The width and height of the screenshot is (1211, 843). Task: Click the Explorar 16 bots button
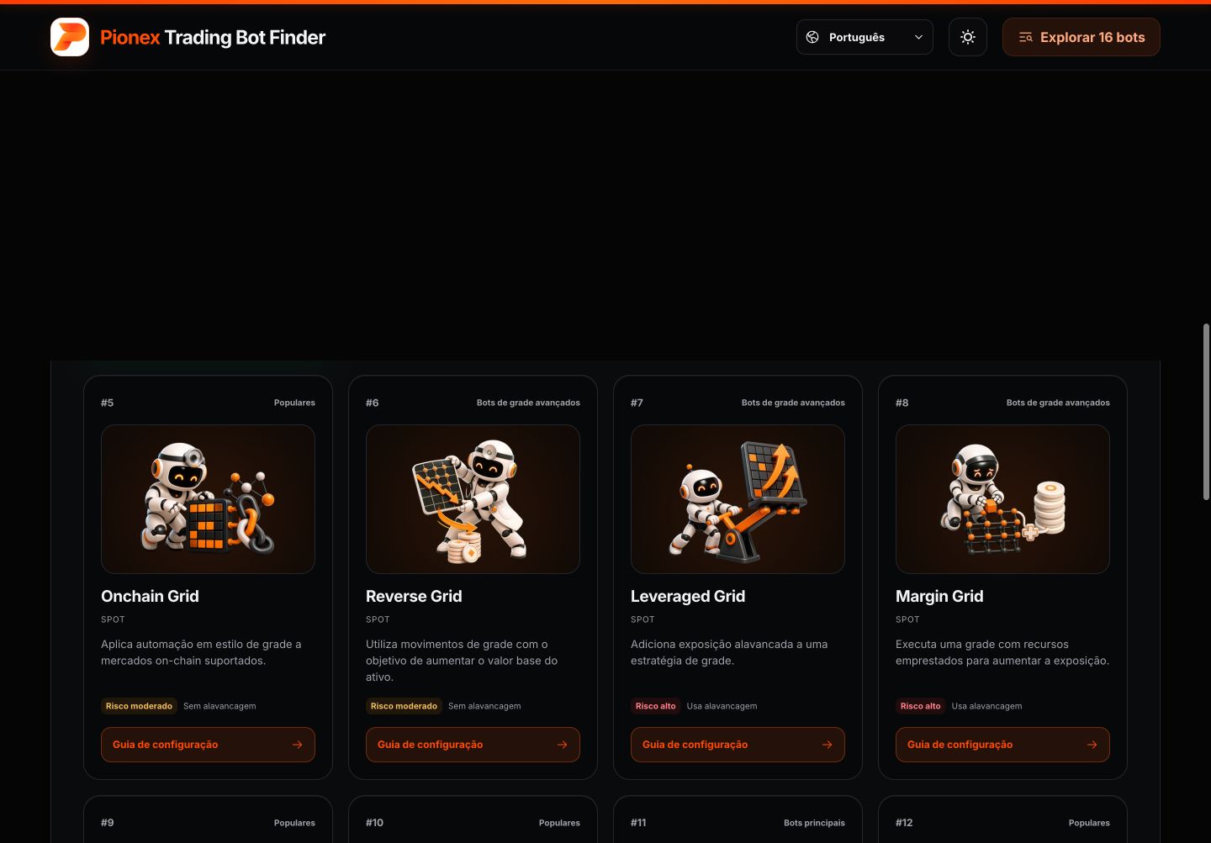point(1081,37)
